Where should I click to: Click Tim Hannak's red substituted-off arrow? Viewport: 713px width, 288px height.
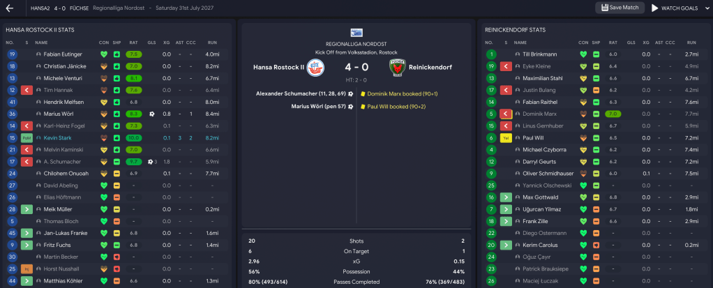(x=27, y=90)
